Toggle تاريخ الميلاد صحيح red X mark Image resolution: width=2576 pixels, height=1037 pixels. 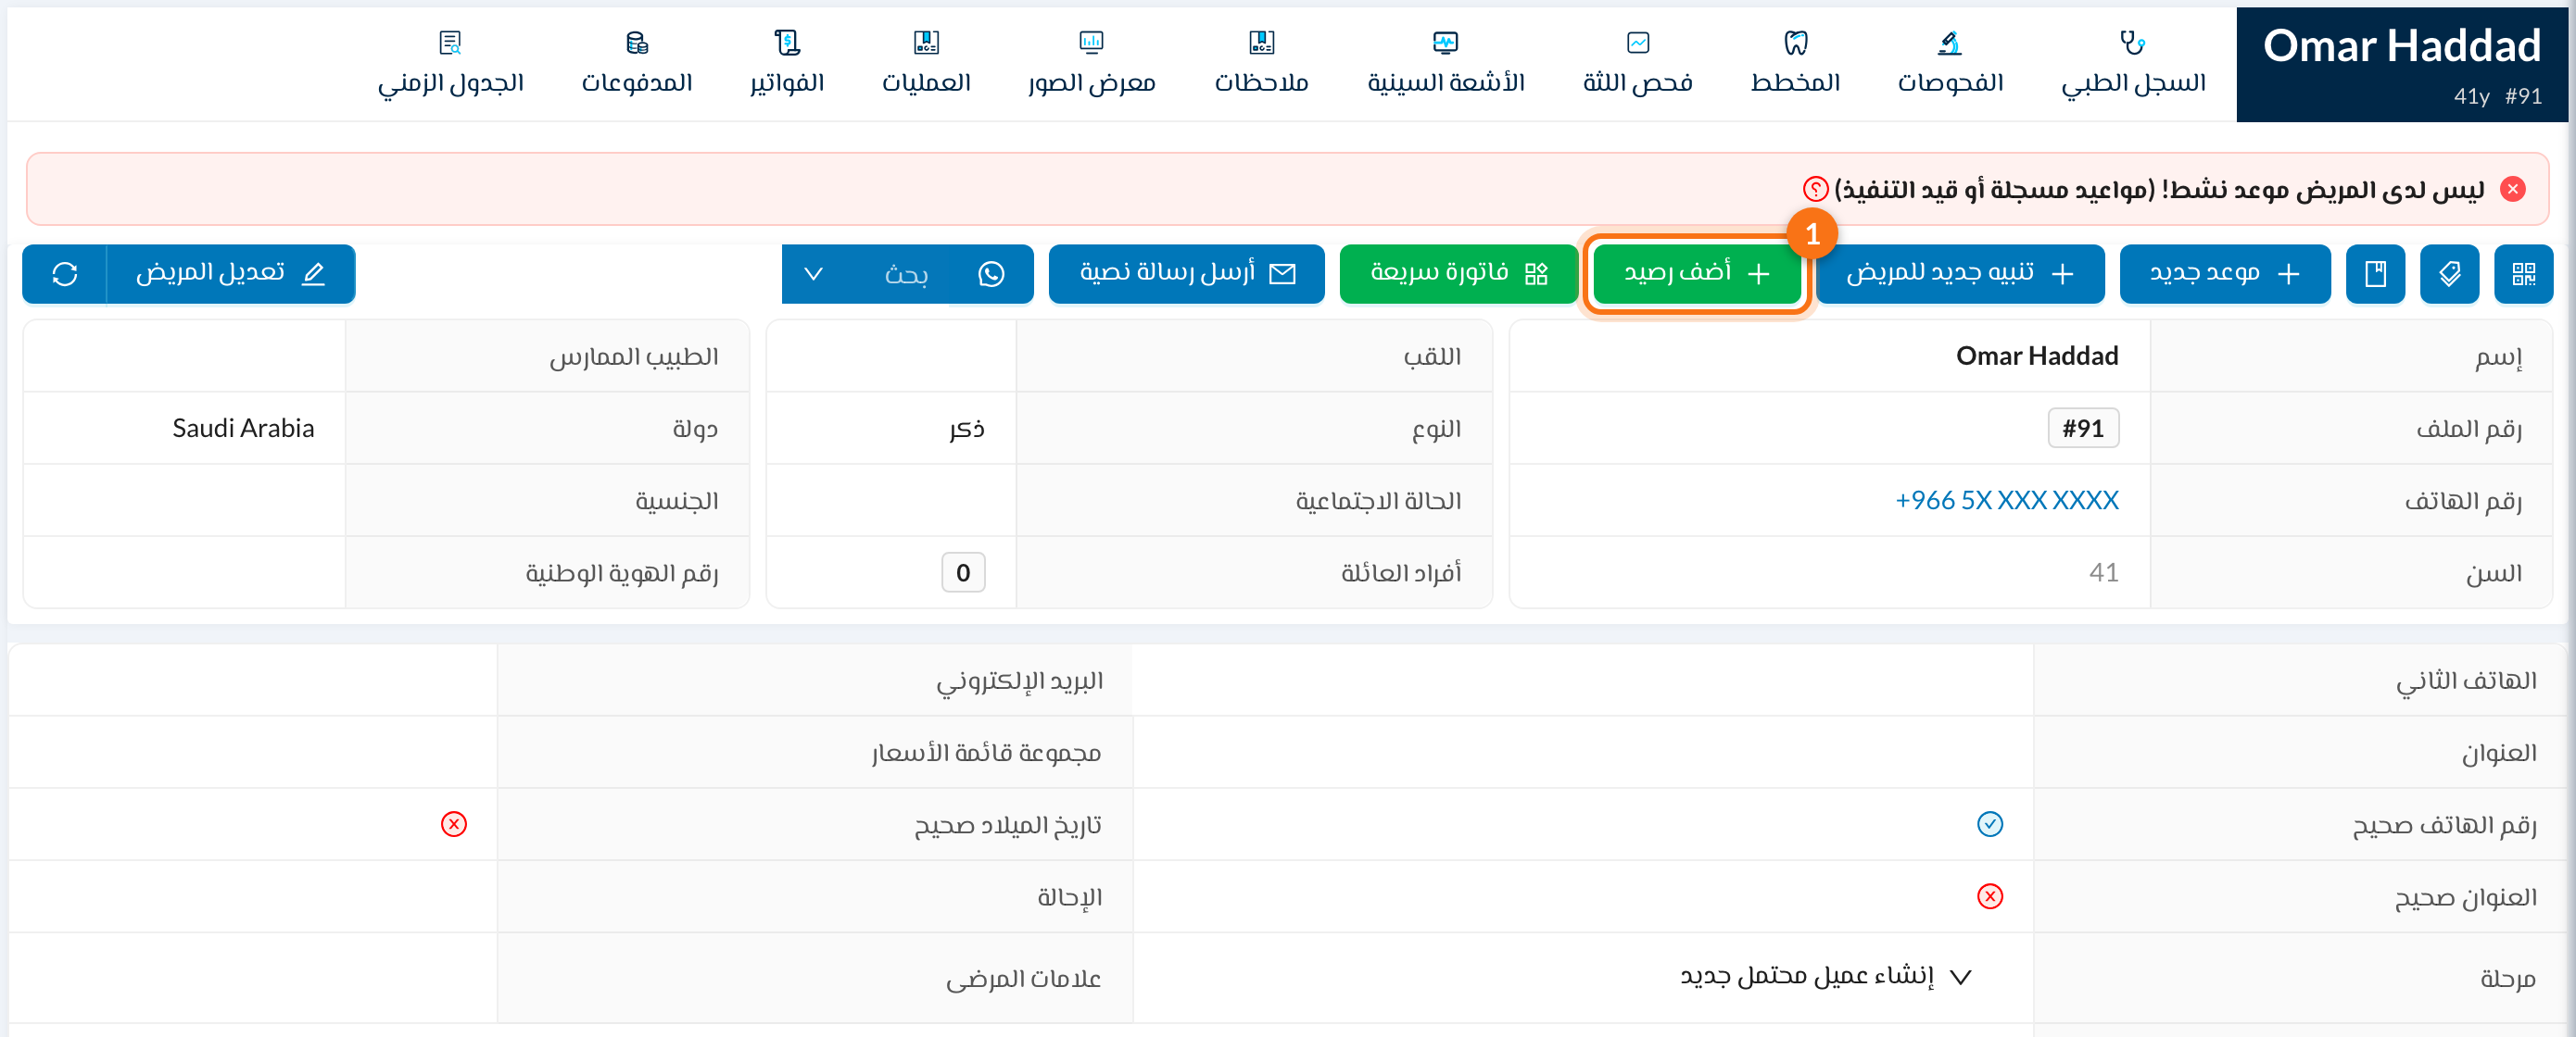pos(454,824)
